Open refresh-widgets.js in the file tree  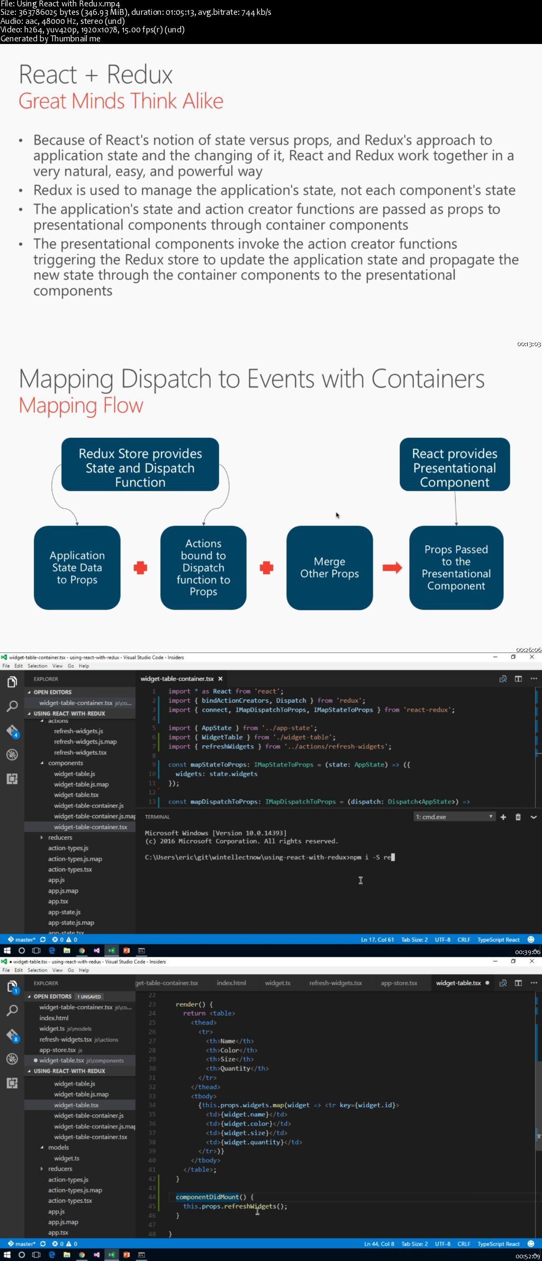[78, 731]
